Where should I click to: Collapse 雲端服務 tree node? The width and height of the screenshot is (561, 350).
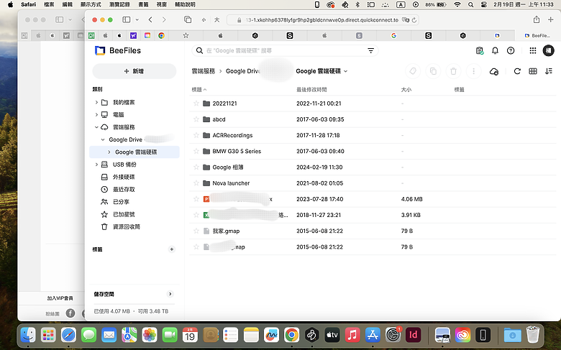pos(96,127)
